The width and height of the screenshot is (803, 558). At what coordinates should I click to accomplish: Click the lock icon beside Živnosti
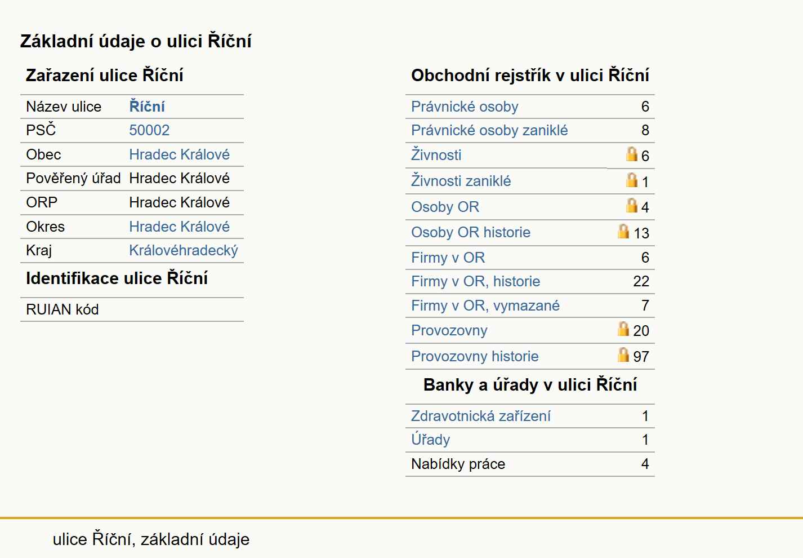tap(632, 154)
